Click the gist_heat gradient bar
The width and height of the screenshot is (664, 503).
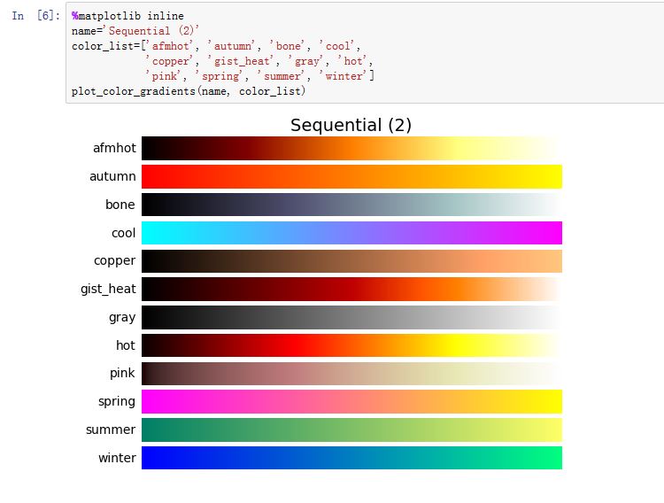click(x=351, y=289)
